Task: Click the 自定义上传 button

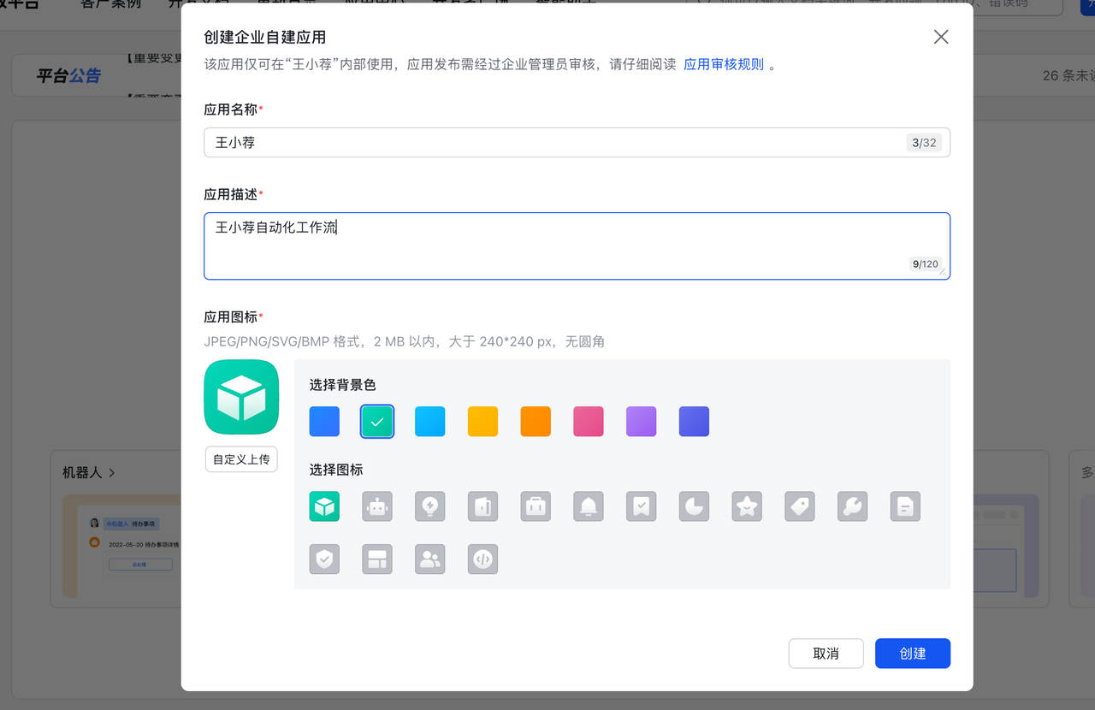Action: pos(241,459)
